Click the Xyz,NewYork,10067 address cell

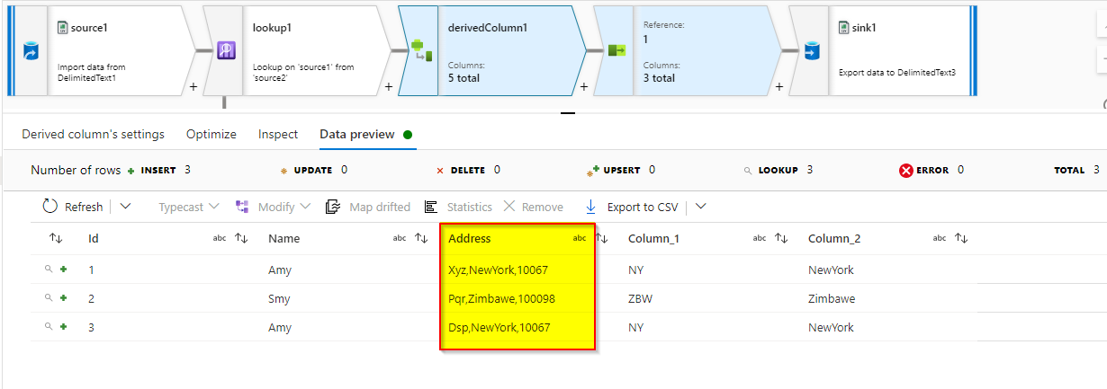[x=498, y=270]
